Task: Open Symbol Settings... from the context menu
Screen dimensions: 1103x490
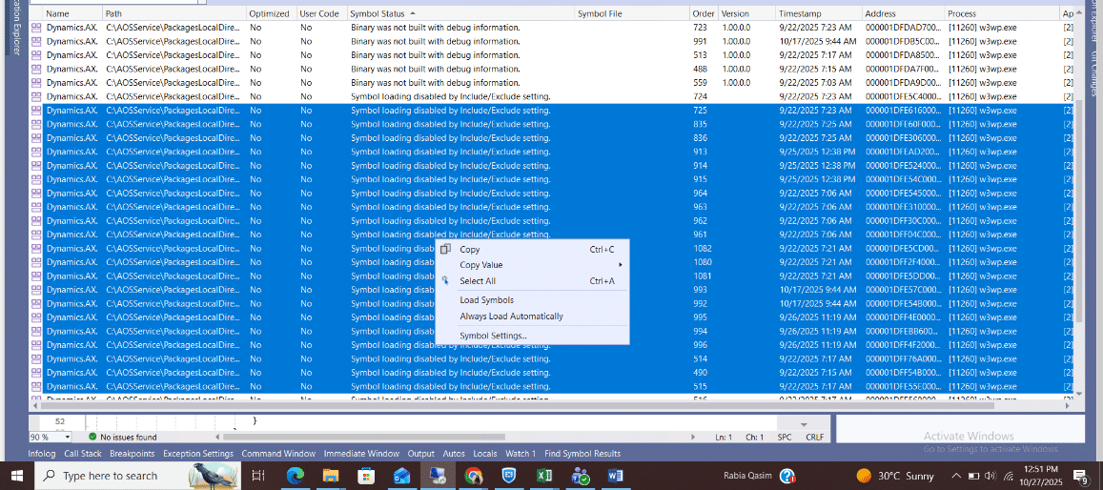Action: (493, 336)
